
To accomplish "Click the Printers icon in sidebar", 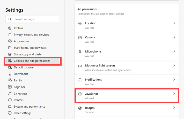I will click(10, 100).
